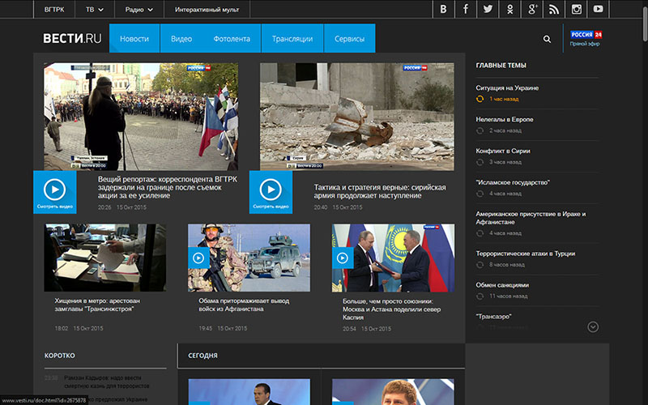
Task: Click refresh icon under Террористические атаки в Турции
Action: click(480, 265)
